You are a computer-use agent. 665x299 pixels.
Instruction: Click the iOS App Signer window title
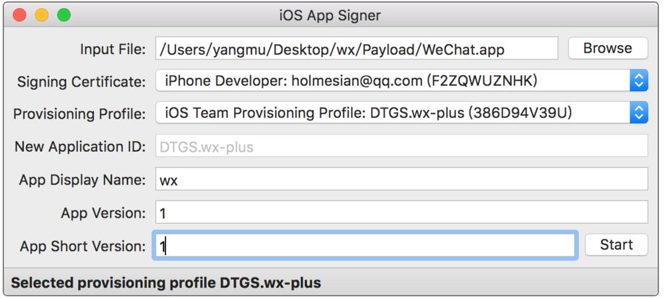pos(331,15)
